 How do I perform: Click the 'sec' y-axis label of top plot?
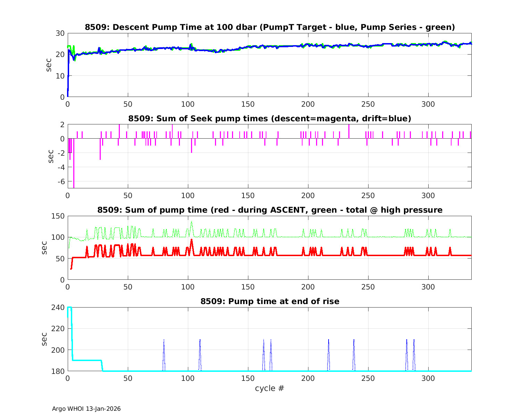pos(49,65)
